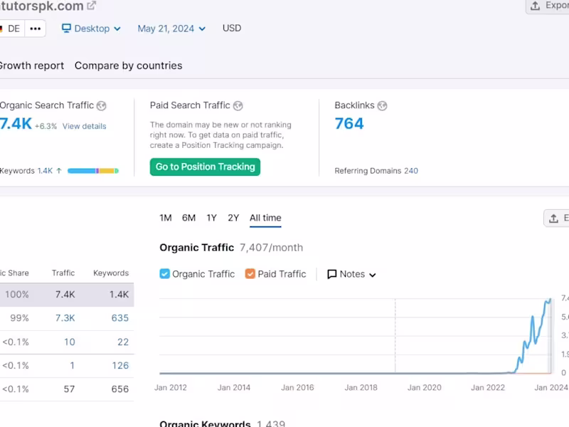Click the Referring Domains 240 value
Viewport: 569px width, 427px height.
pos(411,171)
